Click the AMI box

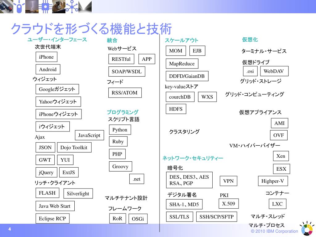280,123
